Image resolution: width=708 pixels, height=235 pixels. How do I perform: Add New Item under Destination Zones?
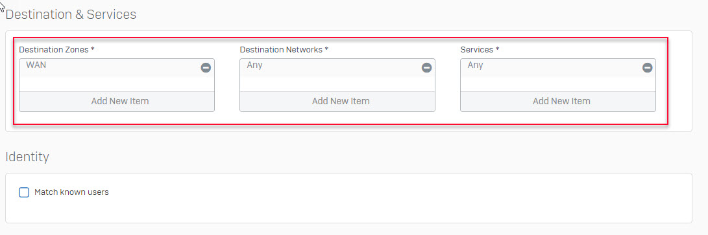pyautogui.click(x=117, y=101)
